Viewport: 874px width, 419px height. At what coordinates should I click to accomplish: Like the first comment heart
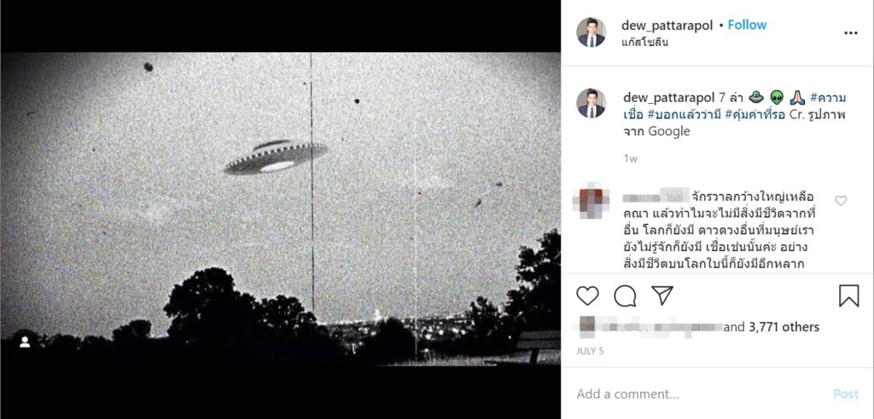coord(841,201)
